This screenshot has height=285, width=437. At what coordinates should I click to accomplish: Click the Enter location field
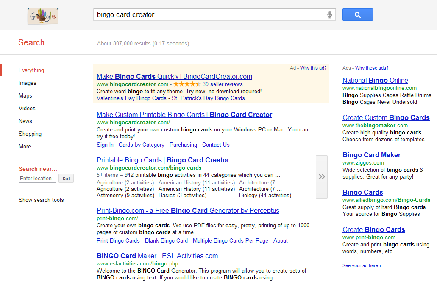(x=37, y=179)
